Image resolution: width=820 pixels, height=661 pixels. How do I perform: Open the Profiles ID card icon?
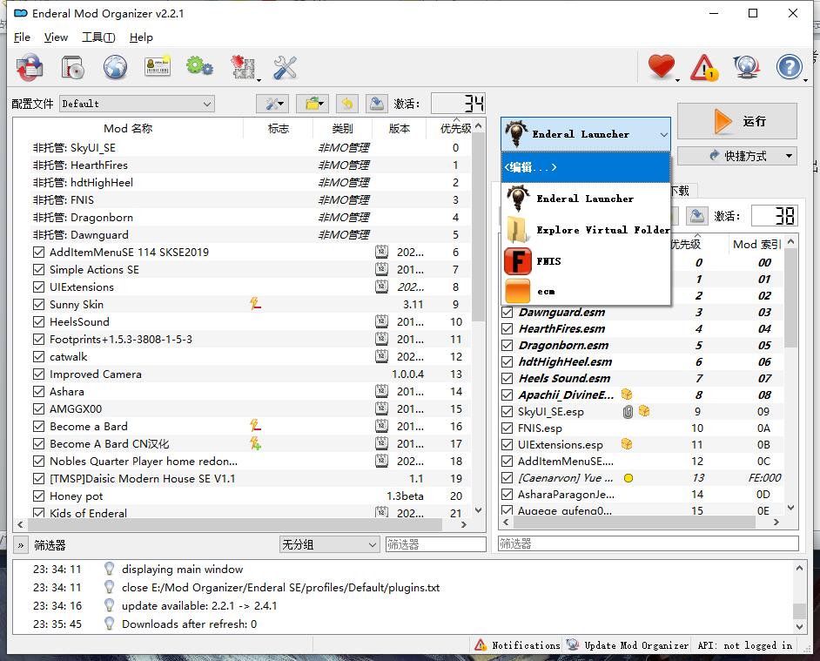(158, 67)
